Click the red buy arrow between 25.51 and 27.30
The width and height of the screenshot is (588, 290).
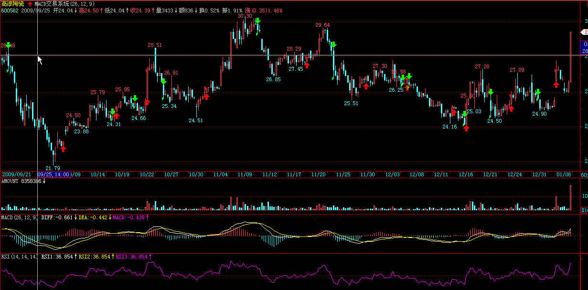point(366,86)
